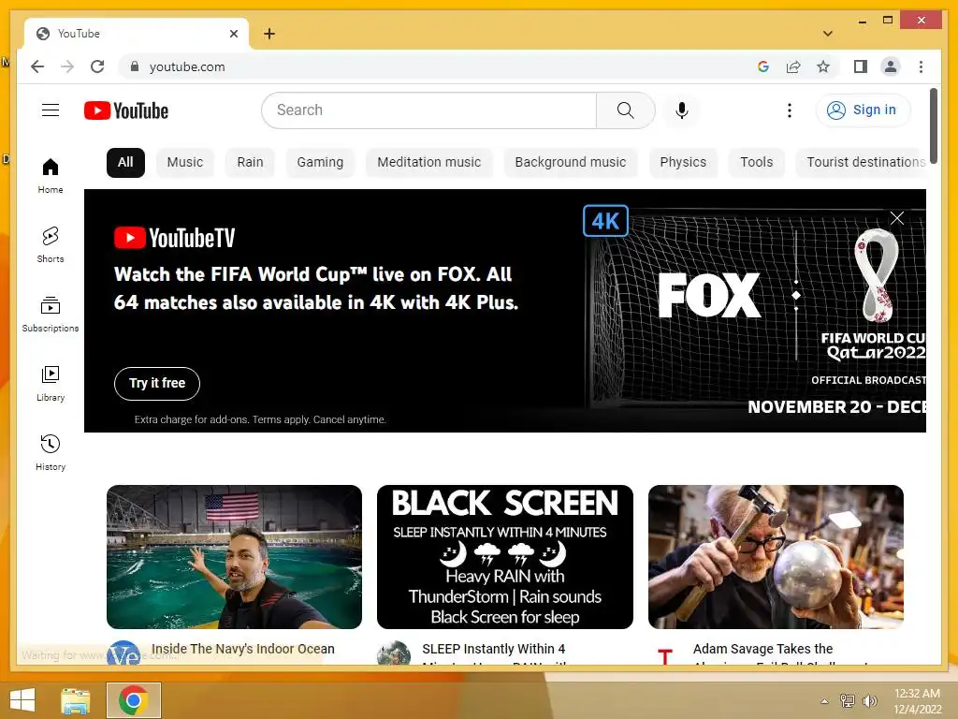Focus the YouTube search field

428,110
